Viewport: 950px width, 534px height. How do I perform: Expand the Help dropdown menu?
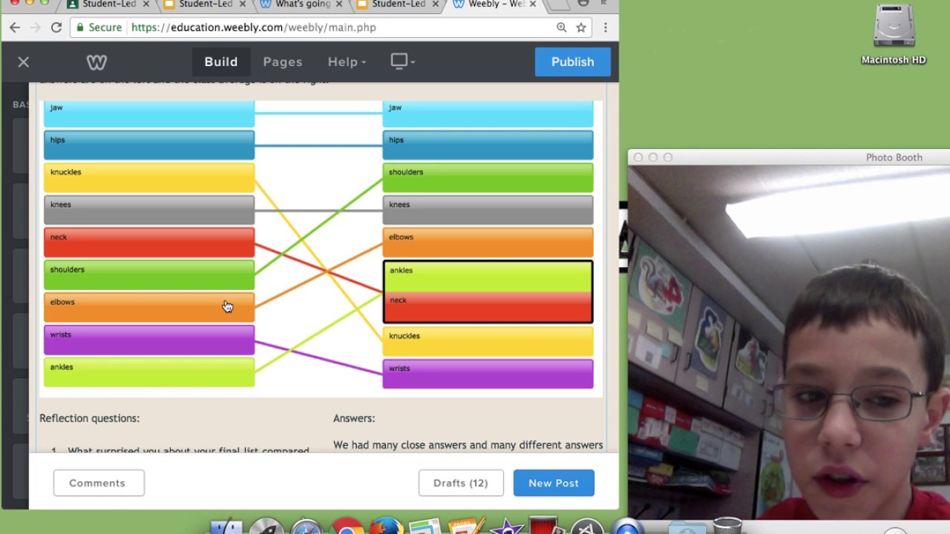[x=347, y=62]
